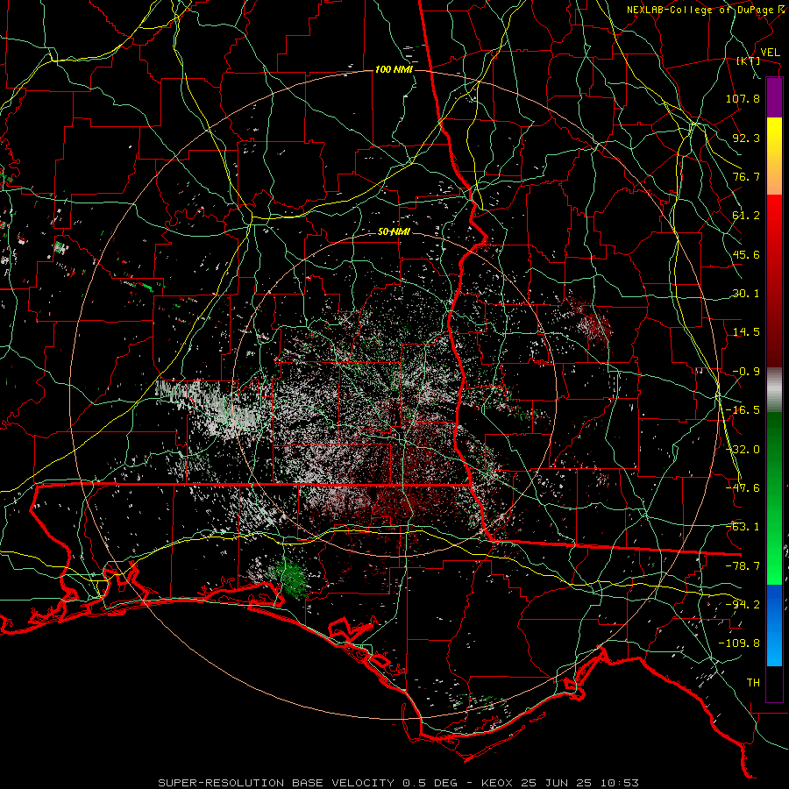
Task: Pick the yellow-orange segment of velocity scale
Action: point(774,156)
